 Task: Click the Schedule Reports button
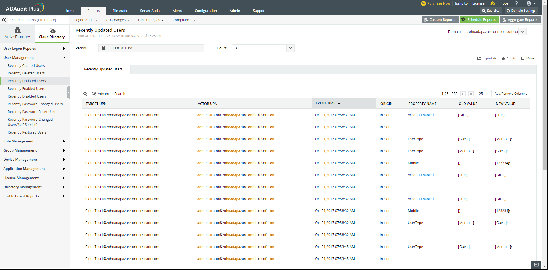pyautogui.click(x=479, y=20)
